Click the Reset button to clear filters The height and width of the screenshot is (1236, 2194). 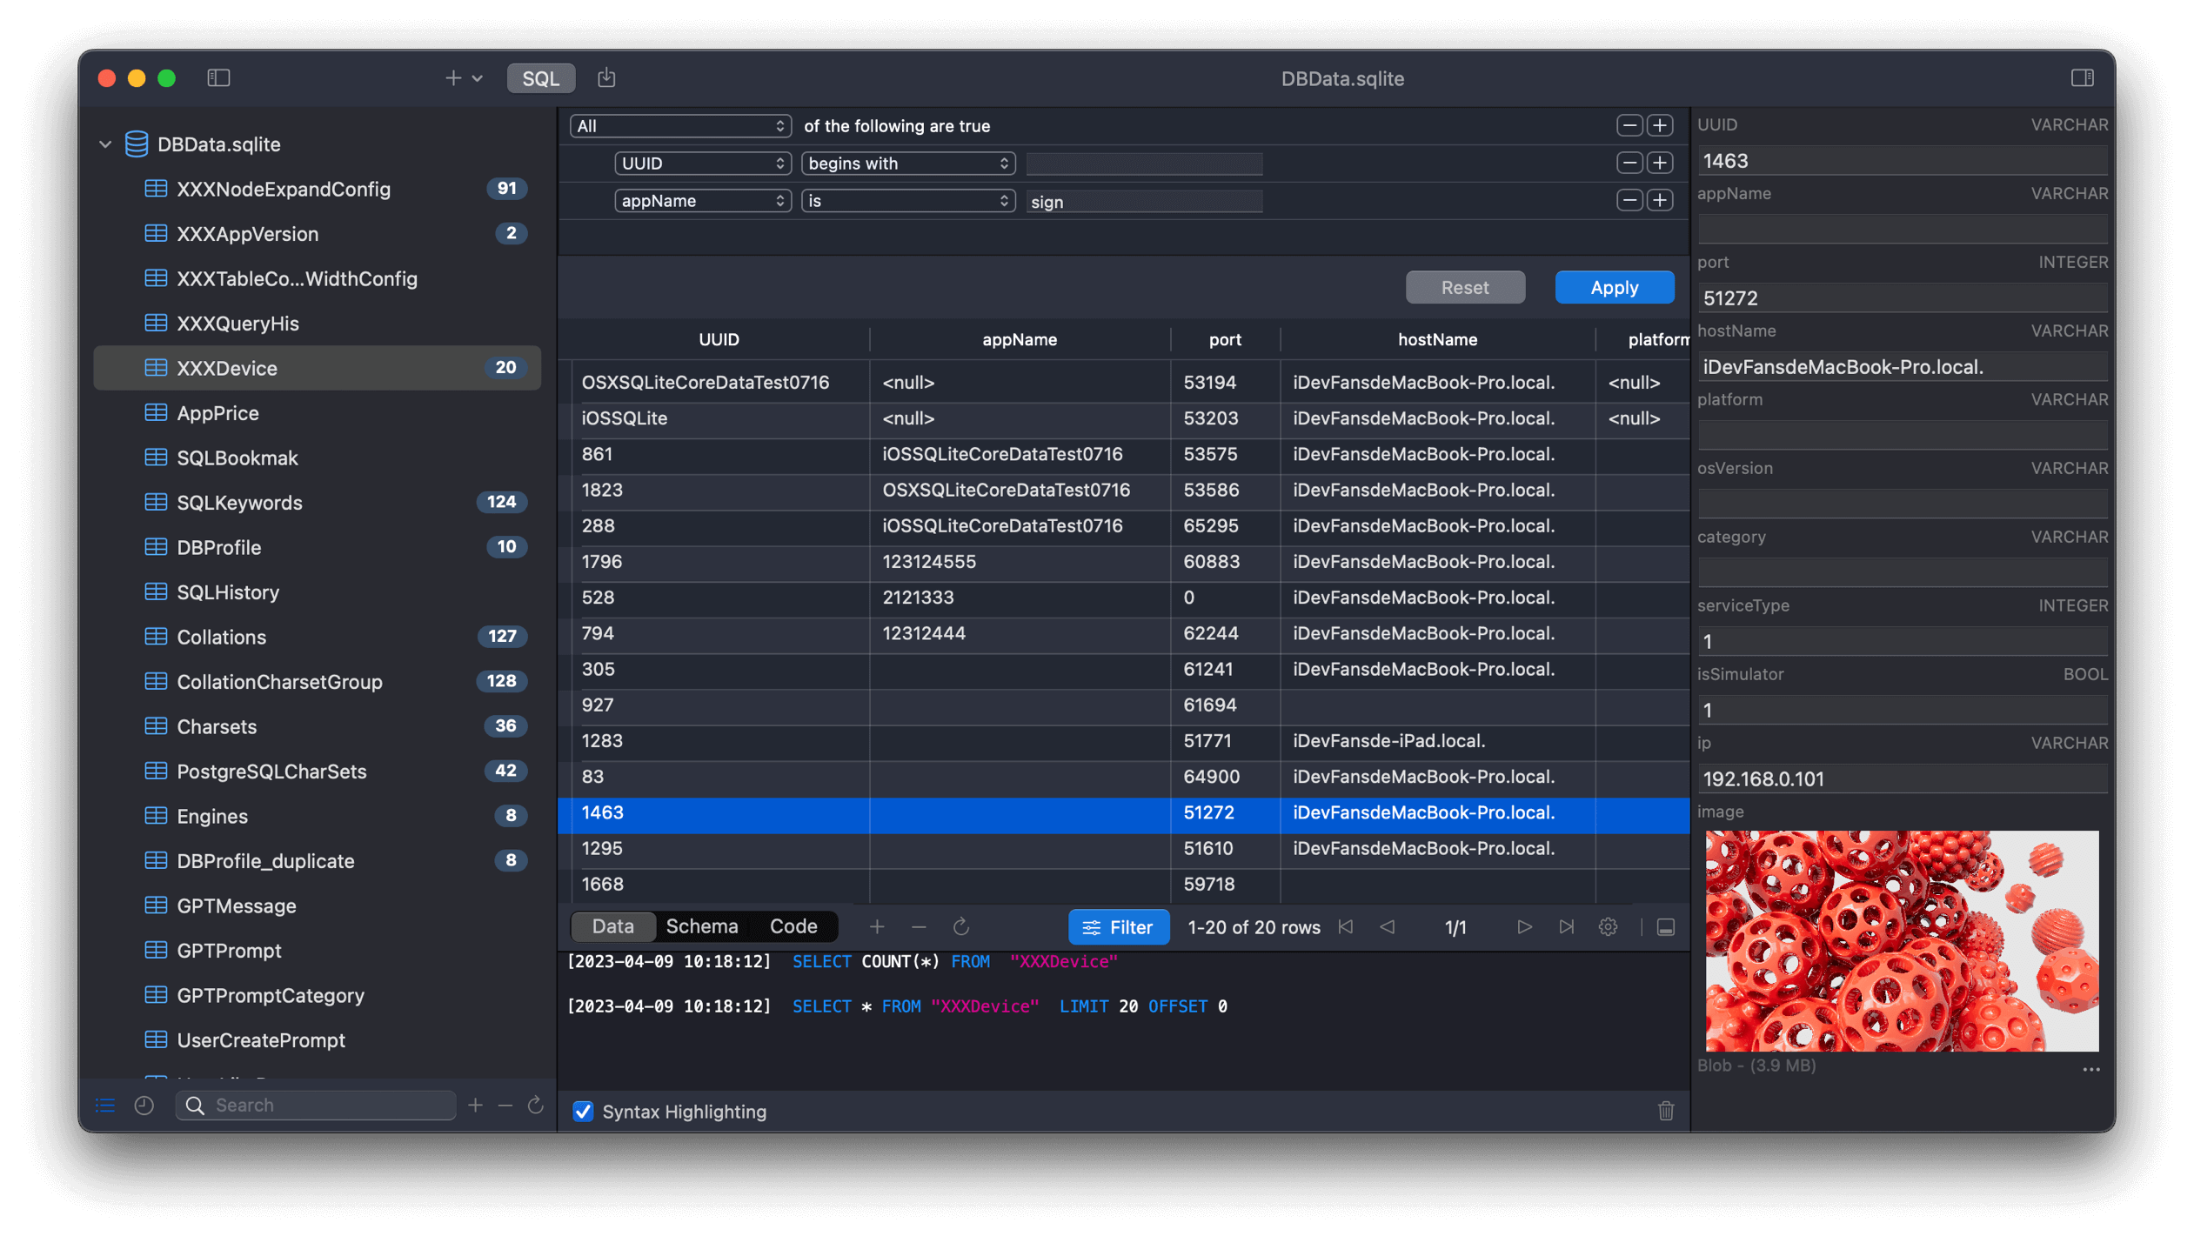(1465, 287)
